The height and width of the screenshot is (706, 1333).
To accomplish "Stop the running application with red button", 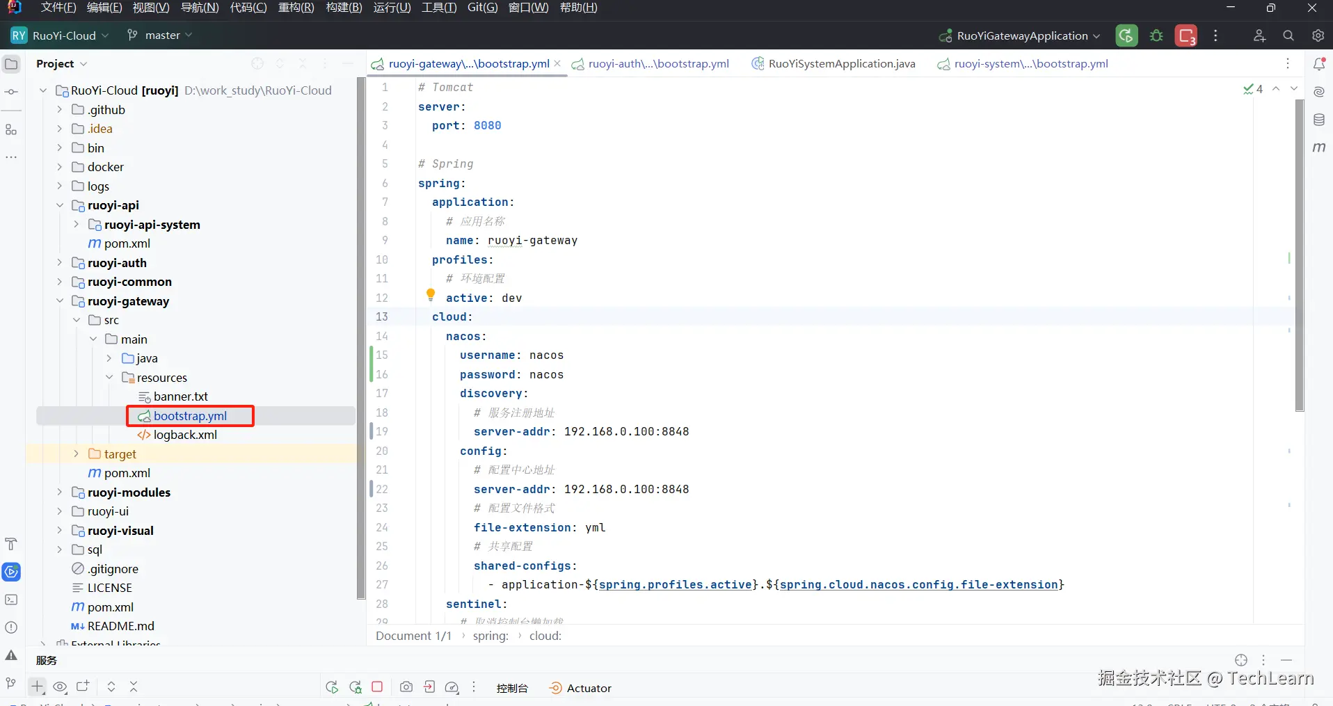I will tap(1186, 35).
